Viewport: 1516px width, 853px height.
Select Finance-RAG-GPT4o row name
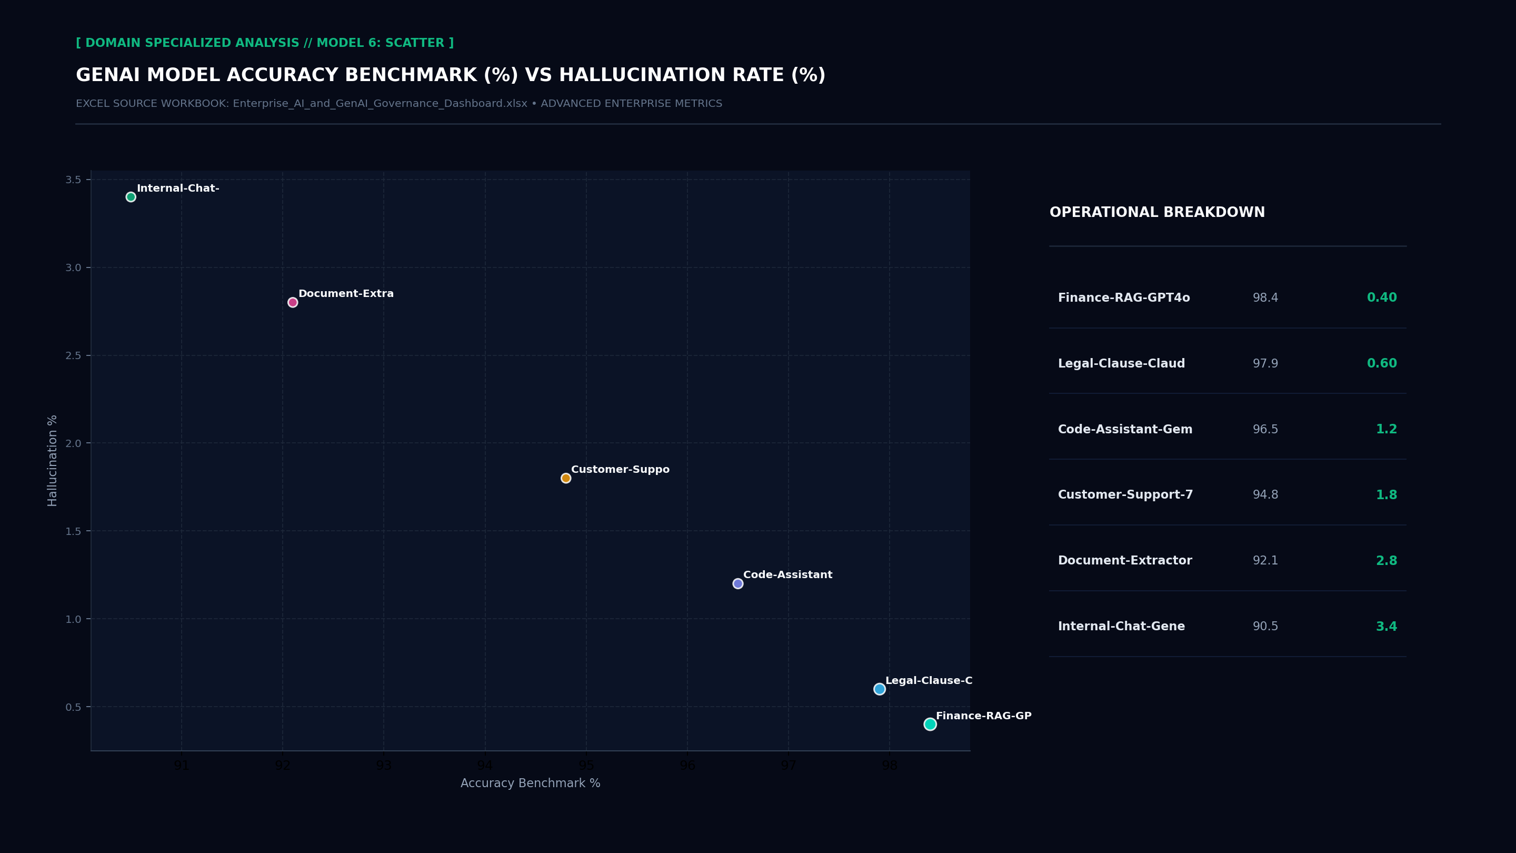1123,298
